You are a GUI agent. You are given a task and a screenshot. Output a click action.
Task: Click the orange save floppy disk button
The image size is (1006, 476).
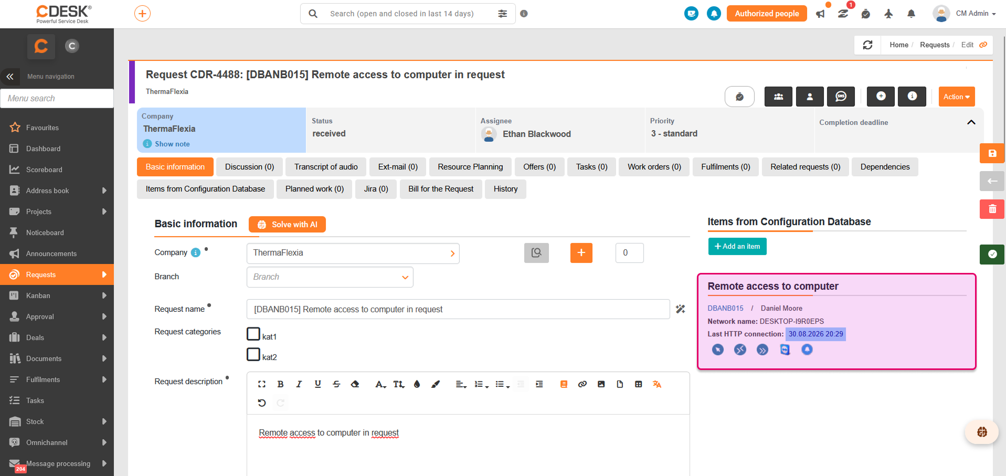click(992, 153)
